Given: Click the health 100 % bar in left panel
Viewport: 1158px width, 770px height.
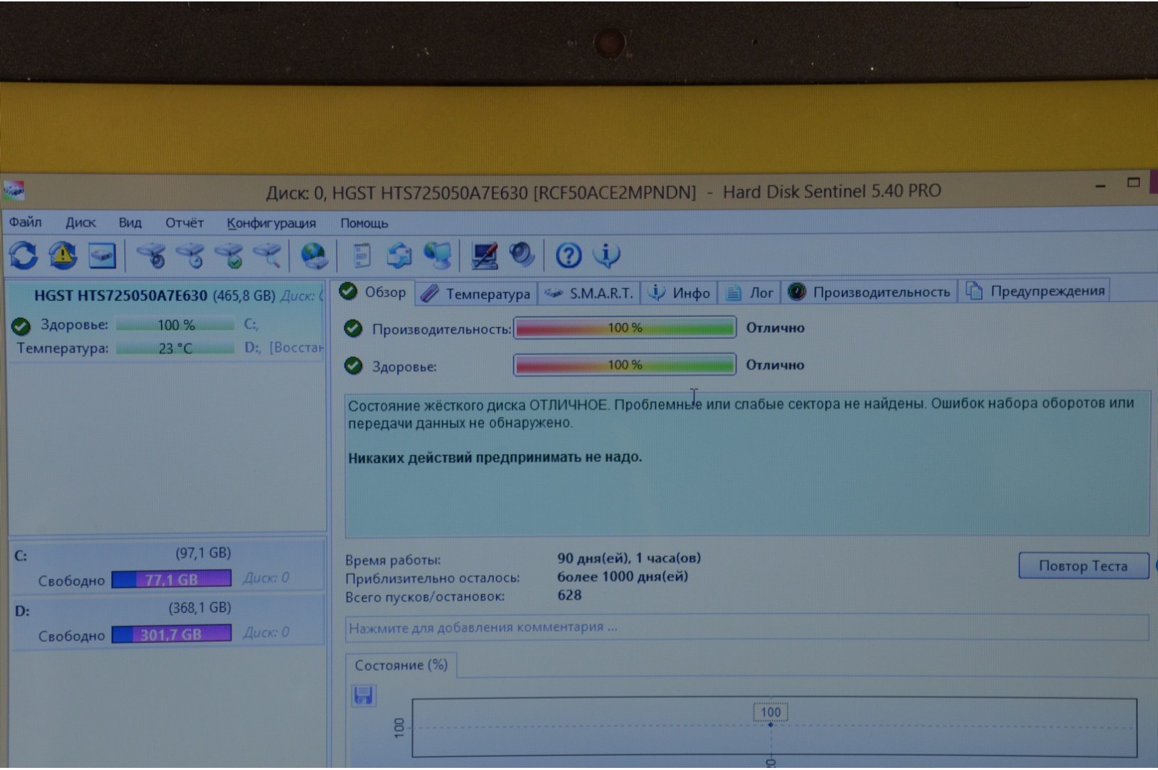Looking at the screenshot, I should pyautogui.click(x=175, y=325).
